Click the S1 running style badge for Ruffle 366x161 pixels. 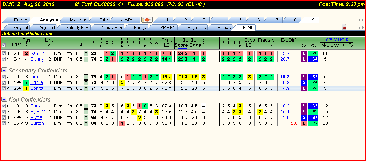314,117
